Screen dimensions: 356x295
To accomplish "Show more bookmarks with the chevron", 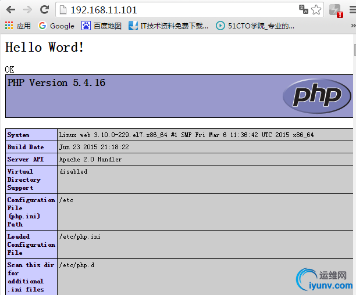I will 353,26.
